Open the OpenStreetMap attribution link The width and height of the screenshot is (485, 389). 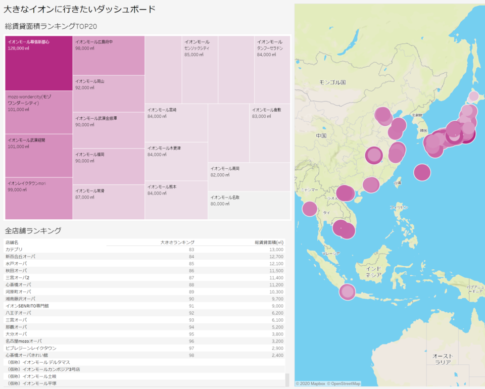pyautogui.click(x=344, y=384)
